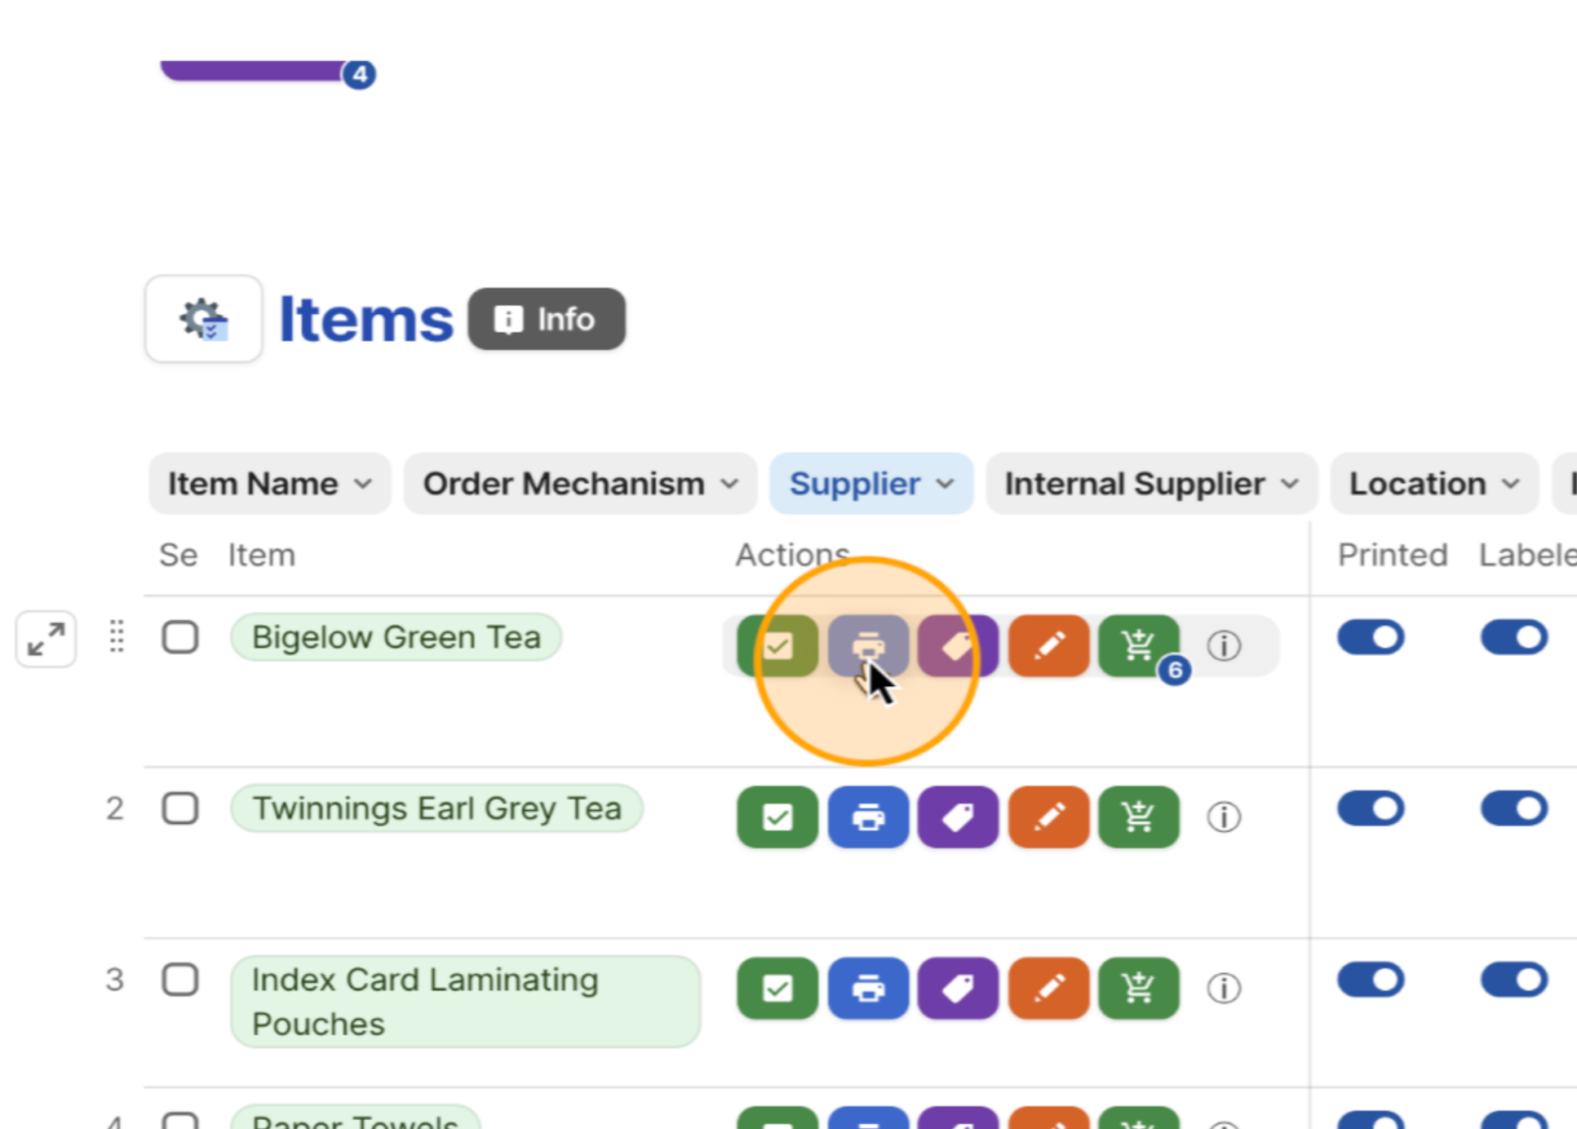The width and height of the screenshot is (1577, 1129).
Task: Click the expand arrows icon near the first row
Action: (45, 640)
